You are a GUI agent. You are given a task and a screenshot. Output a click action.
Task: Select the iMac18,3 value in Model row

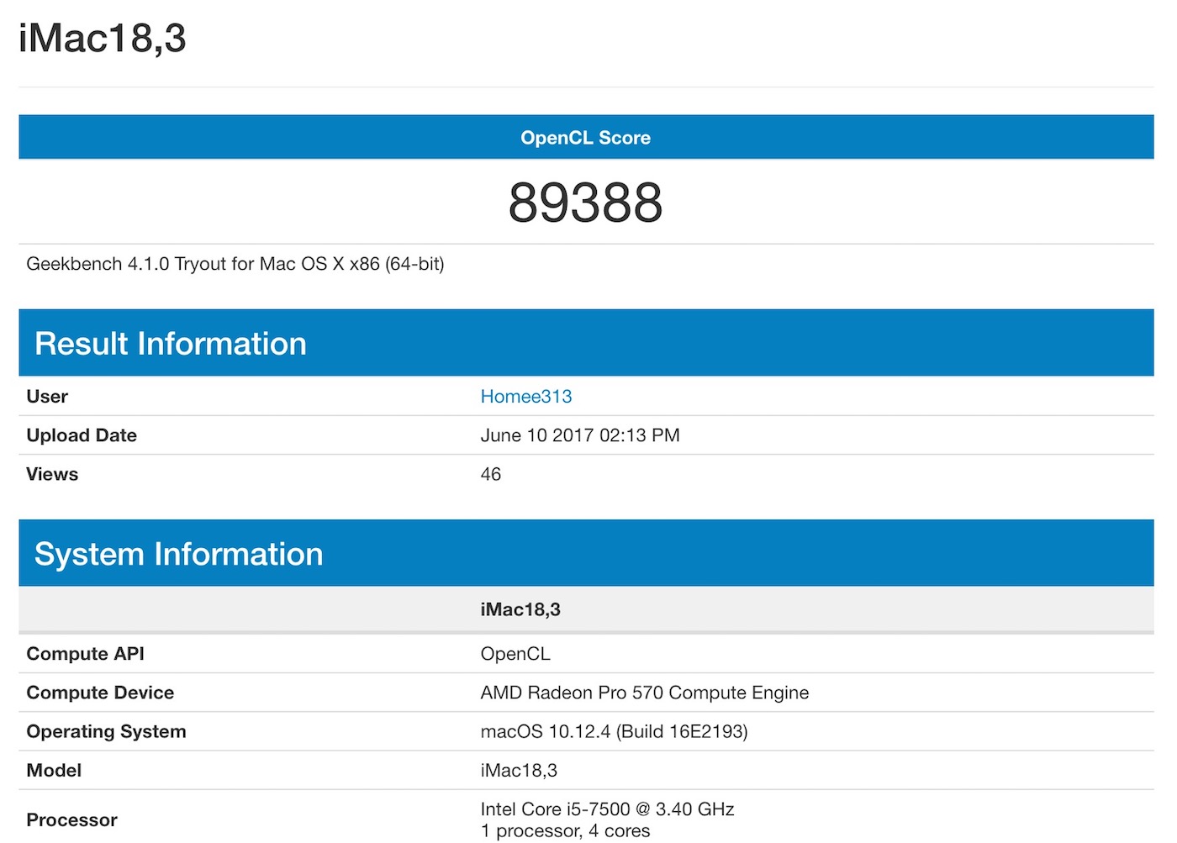click(519, 771)
